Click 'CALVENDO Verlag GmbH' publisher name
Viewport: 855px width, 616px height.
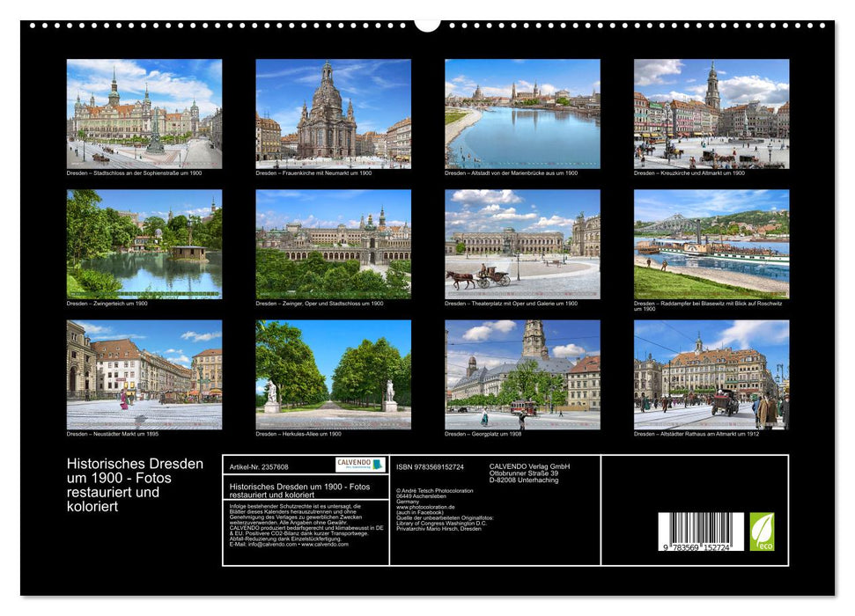(x=529, y=466)
